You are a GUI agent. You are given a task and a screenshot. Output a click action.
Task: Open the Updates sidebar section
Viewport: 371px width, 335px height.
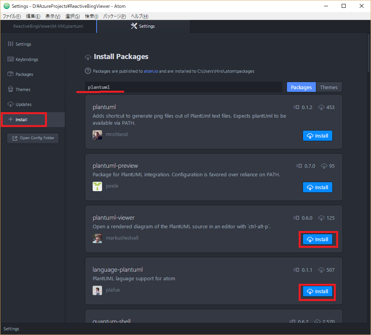point(33,104)
